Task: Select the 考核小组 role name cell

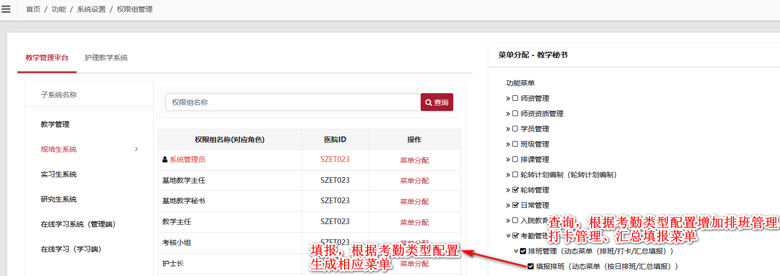Action: click(x=230, y=243)
